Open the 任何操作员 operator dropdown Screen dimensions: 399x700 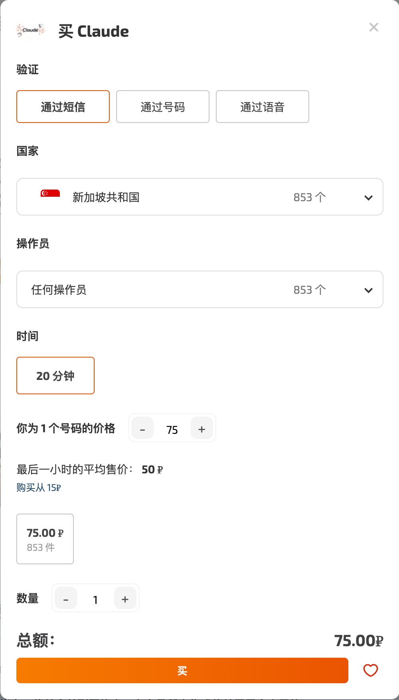click(x=200, y=289)
